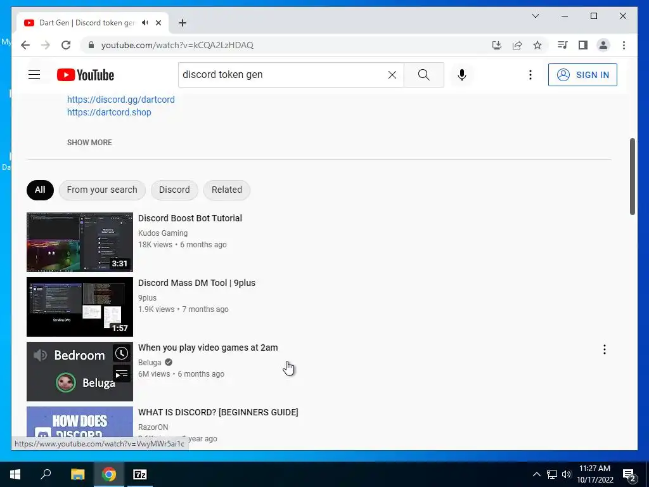The height and width of the screenshot is (487, 649).
Task: Click the SIGN IN button
Action: (582, 75)
